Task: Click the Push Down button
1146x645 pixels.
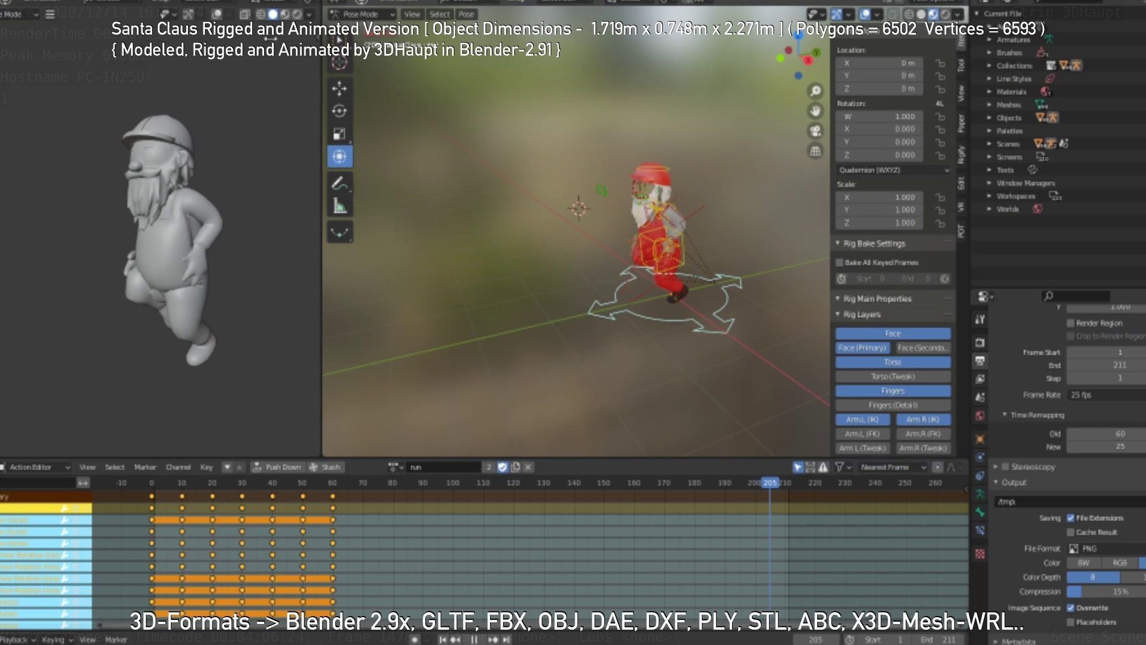Action: [x=277, y=467]
